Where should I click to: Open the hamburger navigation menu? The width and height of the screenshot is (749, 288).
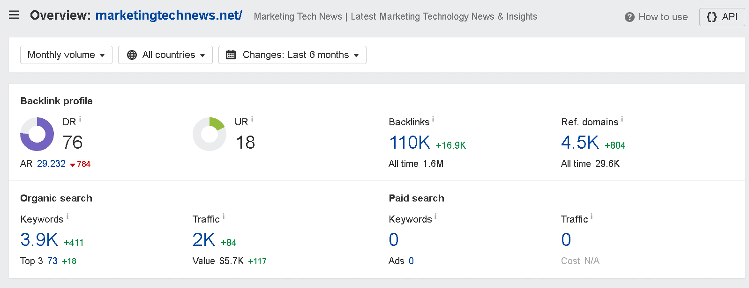(x=14, y=15)
